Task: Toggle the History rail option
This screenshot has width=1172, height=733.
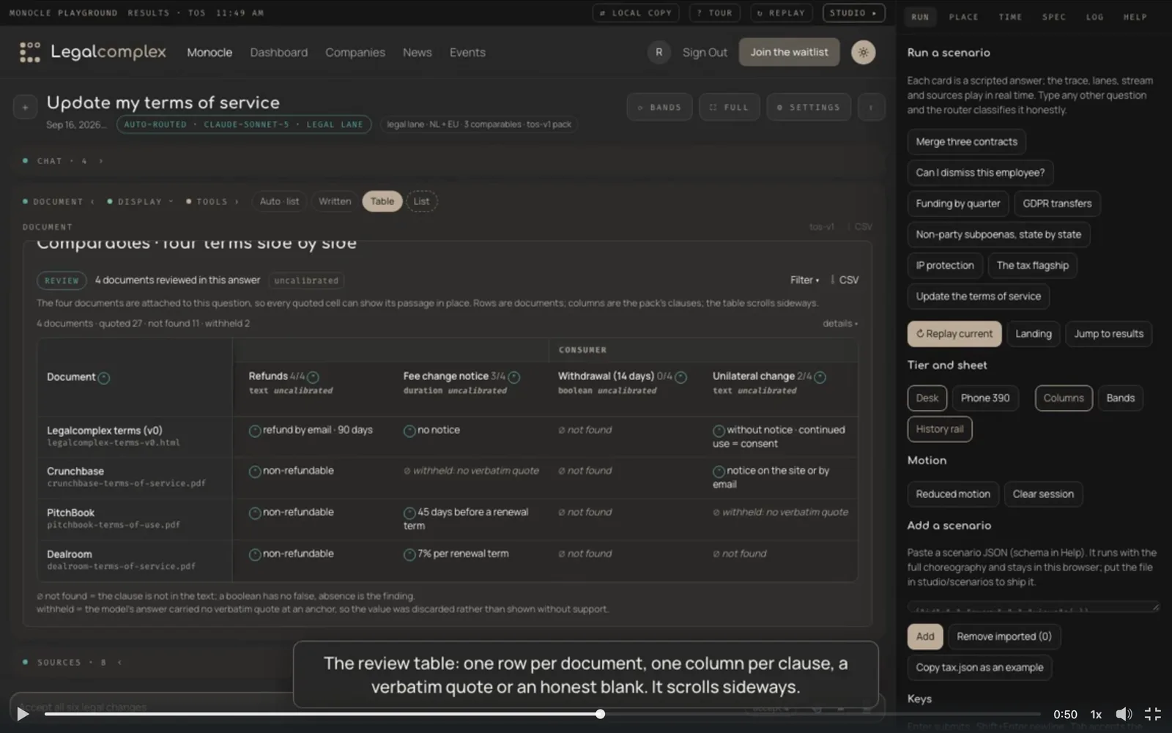Action: pos(940,428)
